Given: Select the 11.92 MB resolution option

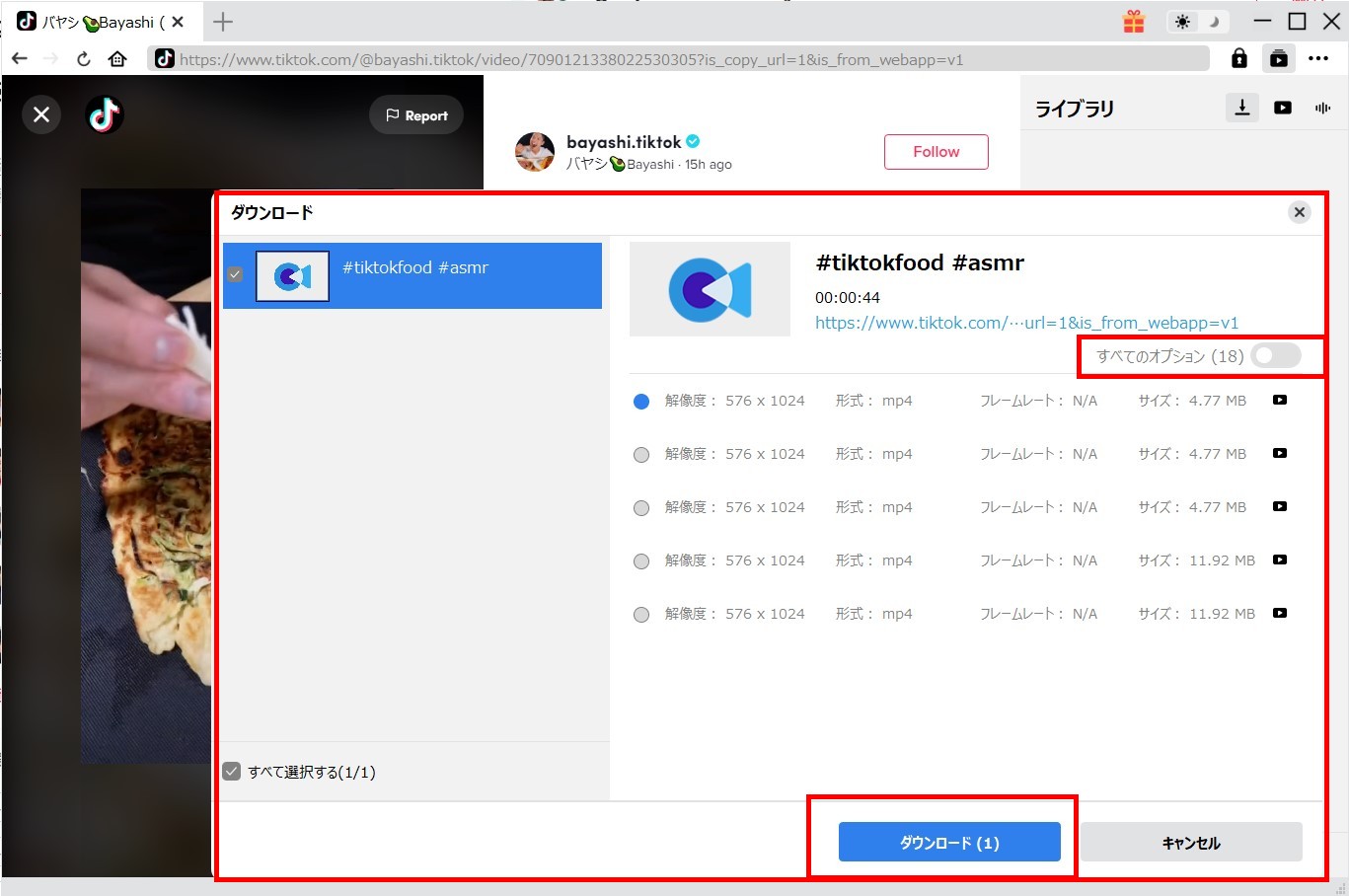Looking at the screenshot, I should [x=641, y=560].
